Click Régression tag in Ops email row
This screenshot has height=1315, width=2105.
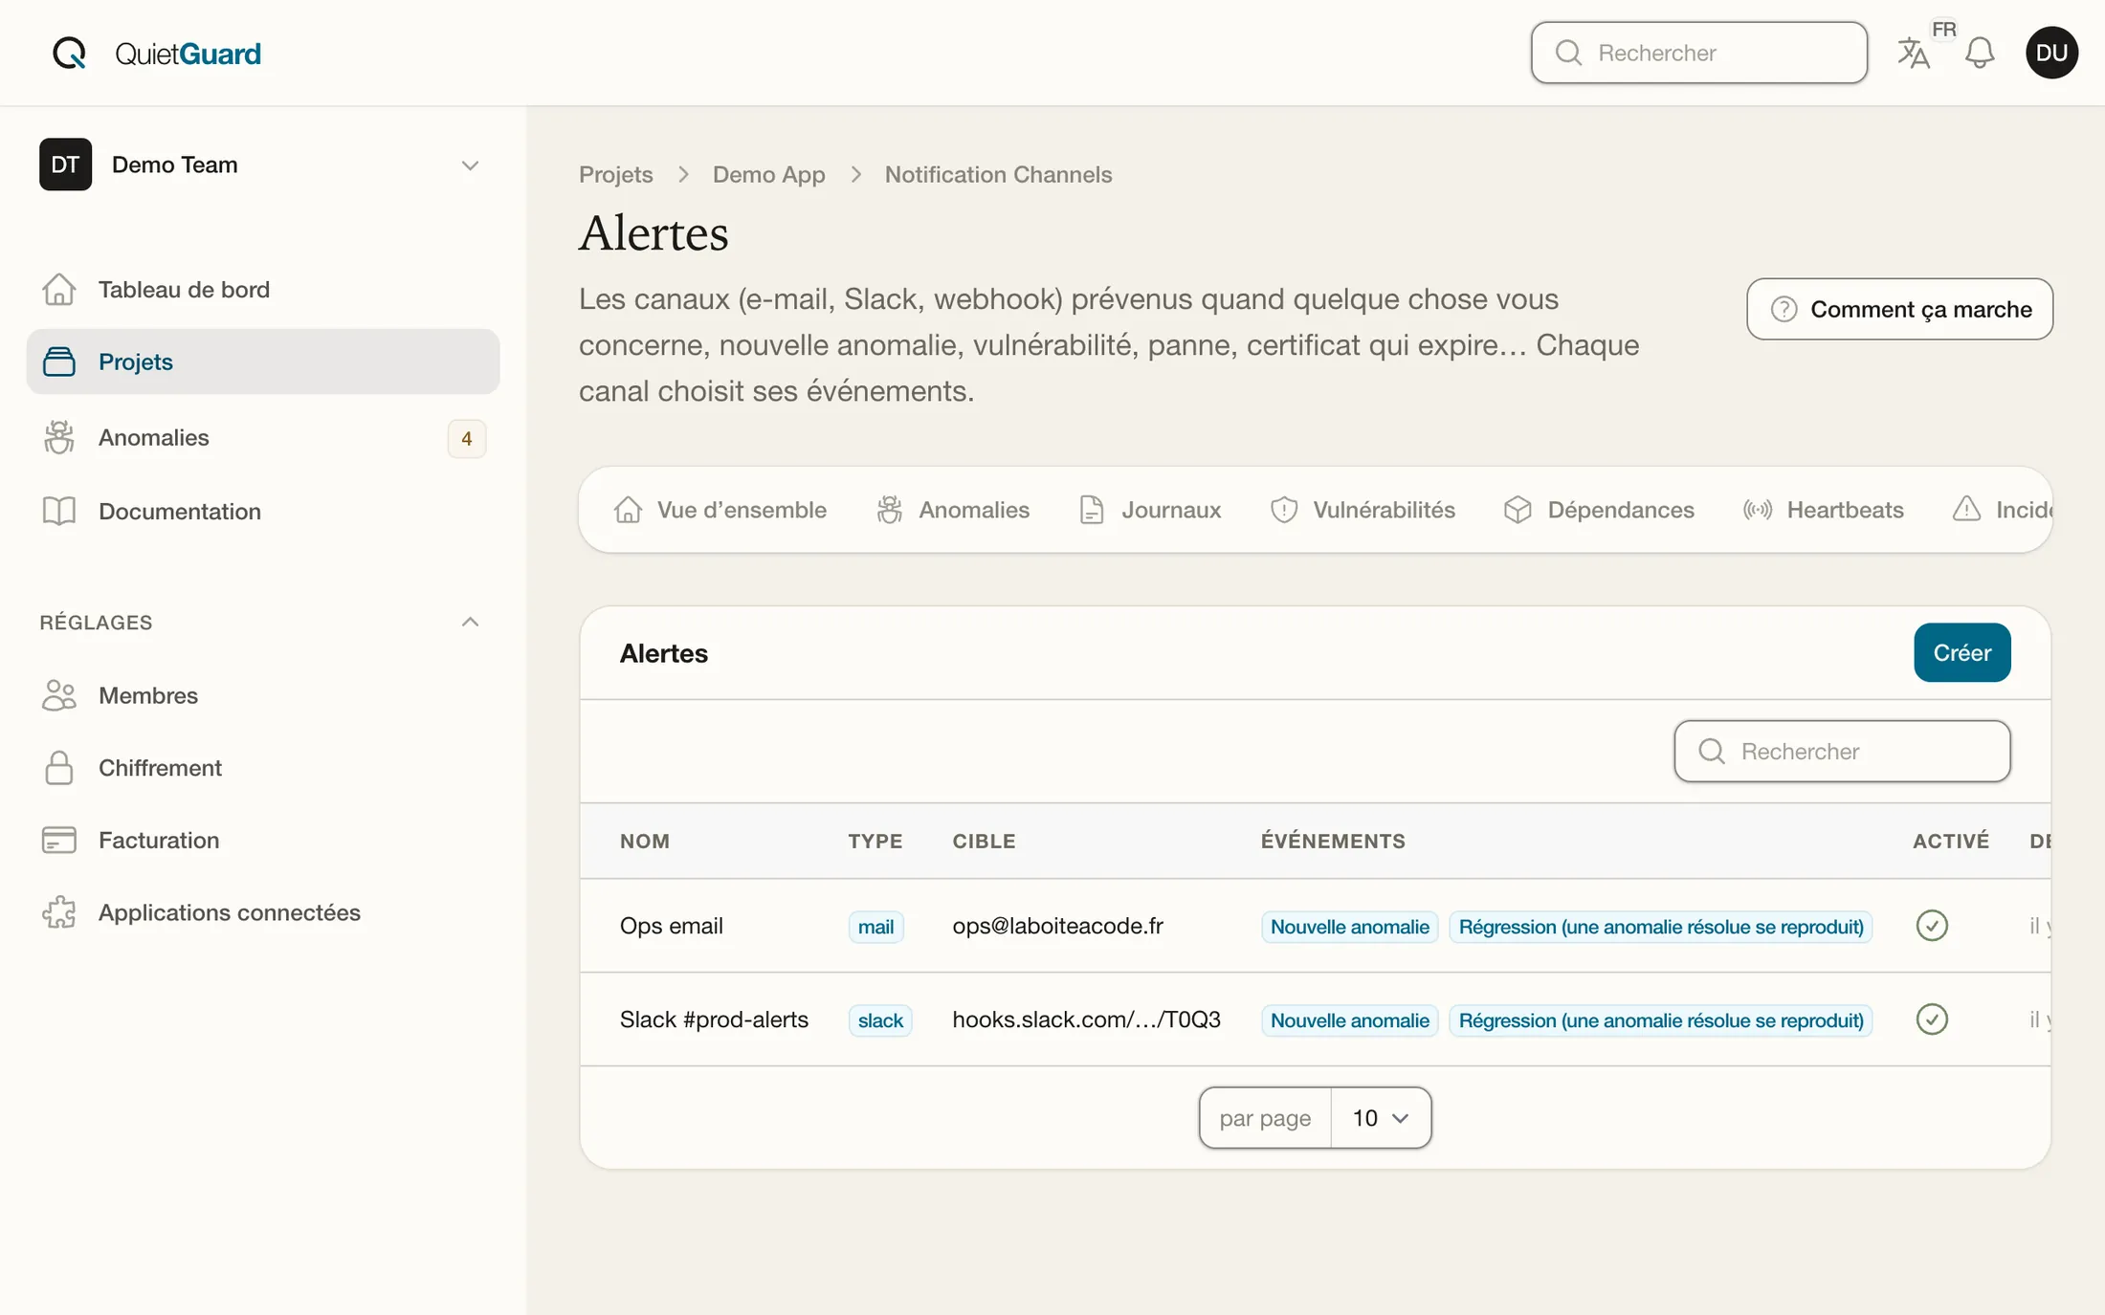[1661, 926]
